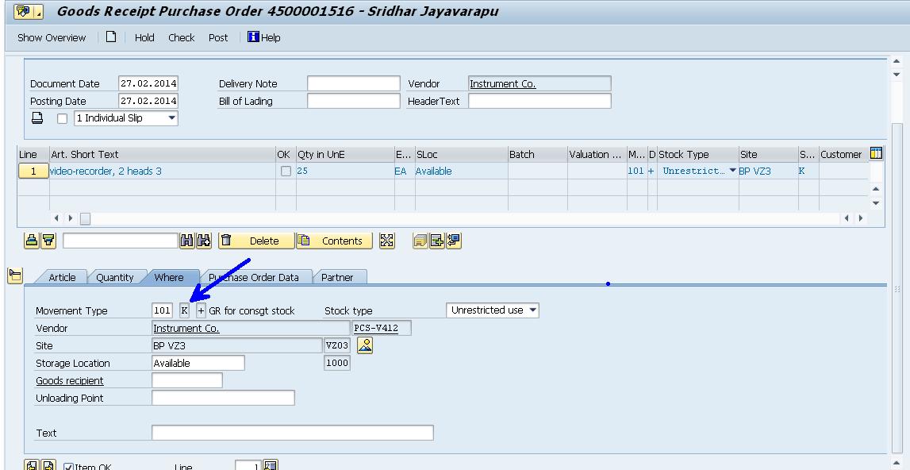Image resolution: width=910 pixels, height=470 pixels.
Task: Click the quantity 25 cell in row 1
Action: pos(345,171)
